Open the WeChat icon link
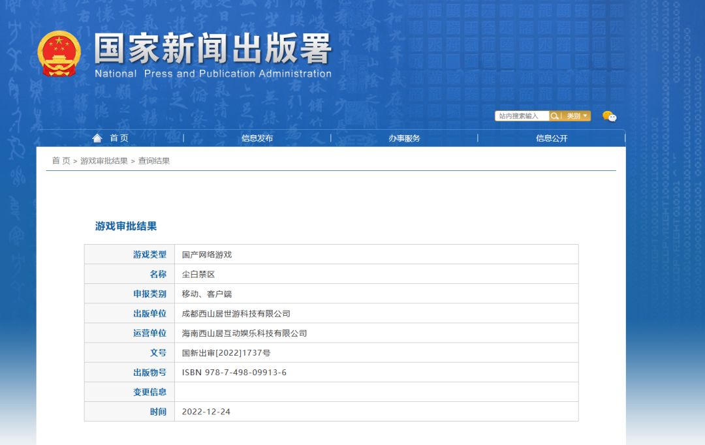The height and width of the screenshot is (445, 705). (609, 116)
